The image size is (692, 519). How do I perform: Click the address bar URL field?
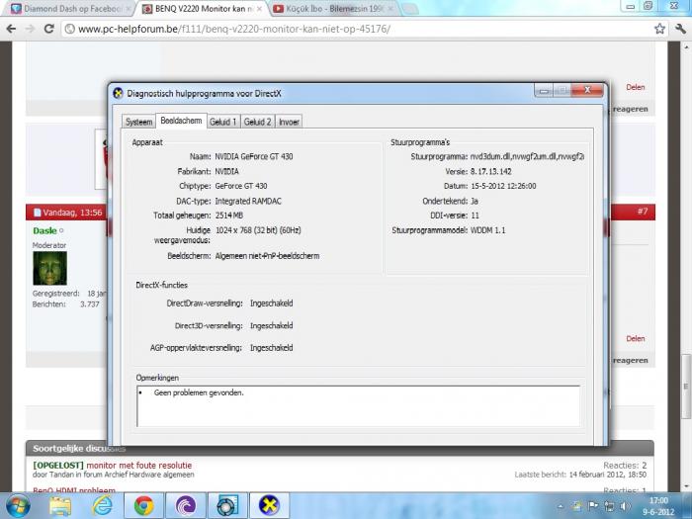point(358,29)
